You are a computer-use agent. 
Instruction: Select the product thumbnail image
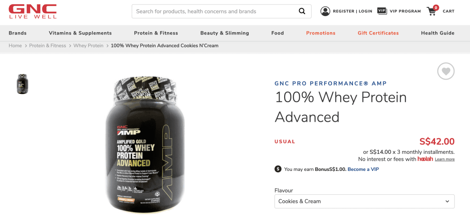(22, 84)
